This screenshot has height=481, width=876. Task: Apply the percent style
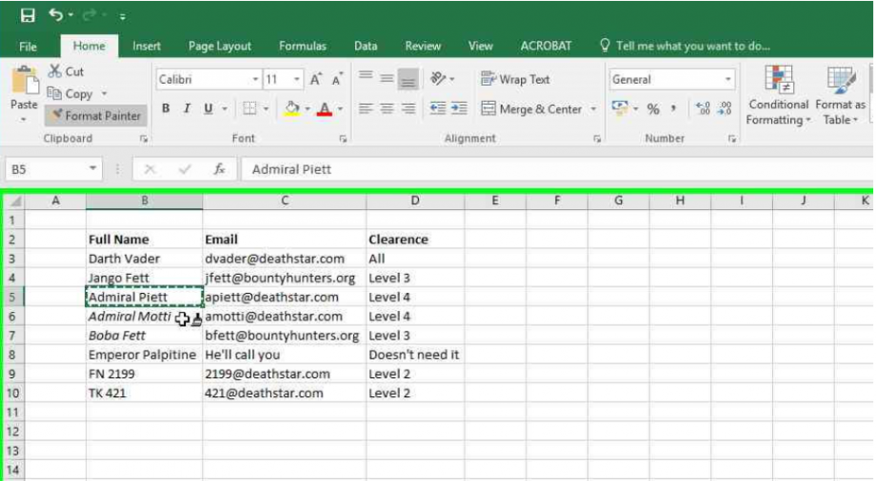(x=653, y=108)
